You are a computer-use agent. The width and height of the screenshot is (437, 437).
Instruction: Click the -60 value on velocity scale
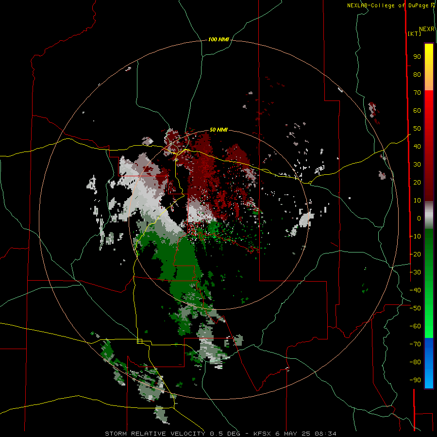[415, 326]
